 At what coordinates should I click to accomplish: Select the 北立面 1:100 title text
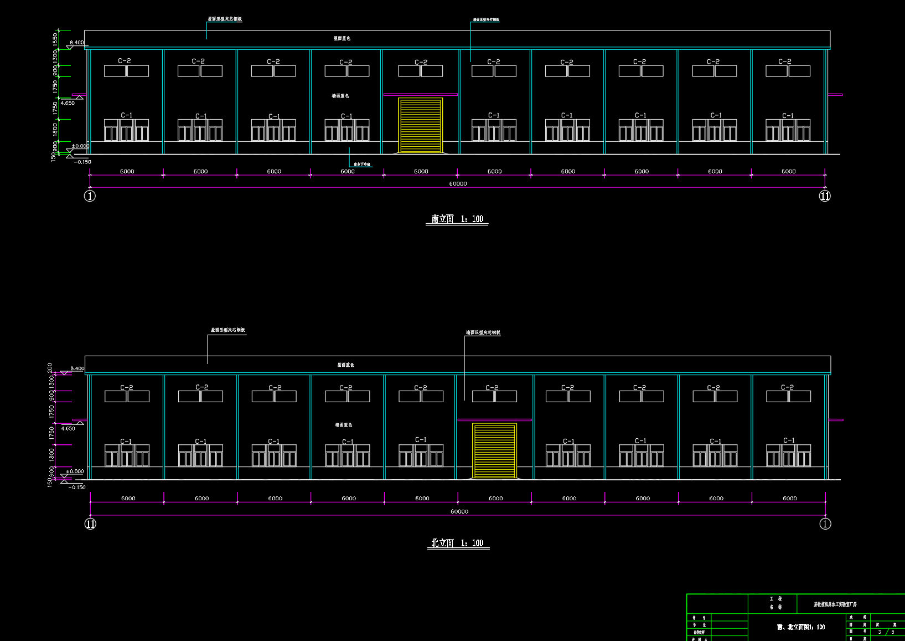click(x=458, y=543)
